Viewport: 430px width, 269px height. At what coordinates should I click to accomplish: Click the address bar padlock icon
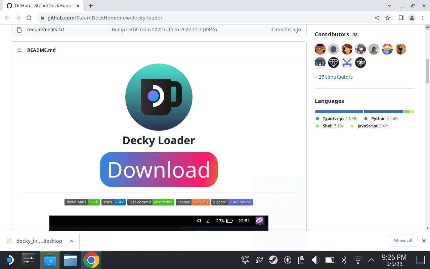(x=42, y=18)
